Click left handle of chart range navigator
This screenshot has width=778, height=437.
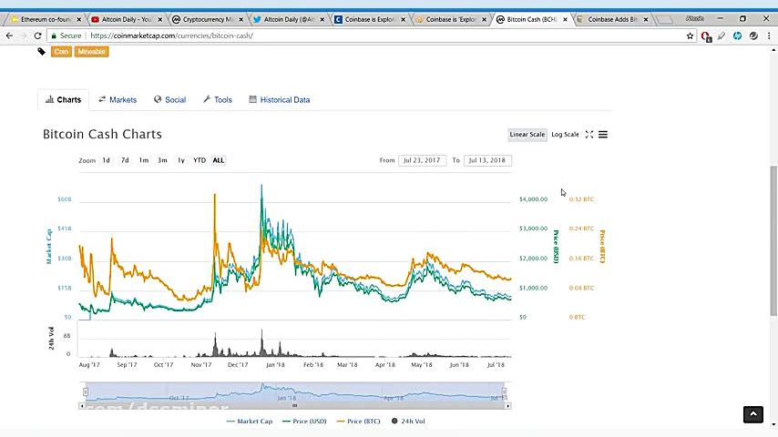[86, 391]
